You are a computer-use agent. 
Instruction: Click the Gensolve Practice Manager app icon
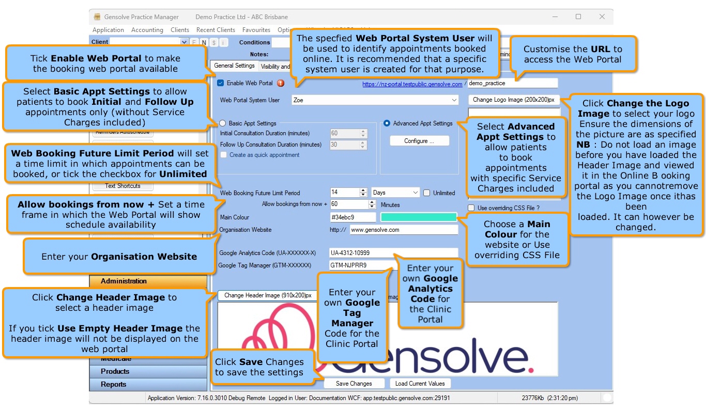(x=97, y=17)
